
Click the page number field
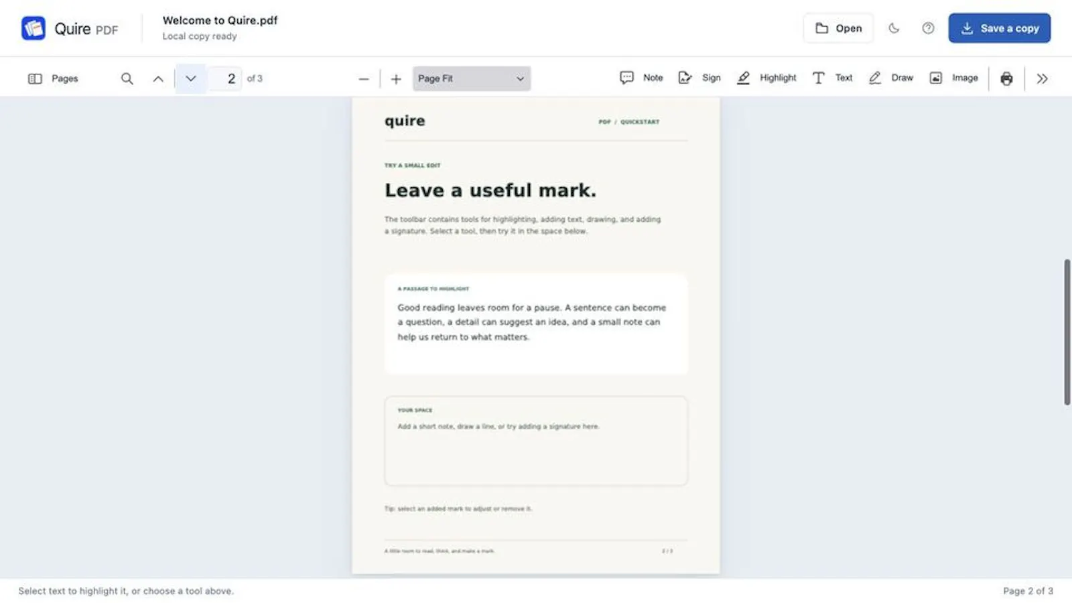pyautogui.click(x=225, y=78)
